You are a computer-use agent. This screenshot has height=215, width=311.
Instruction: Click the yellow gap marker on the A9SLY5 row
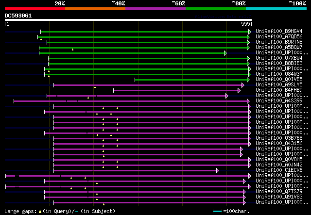coord(95,87)
